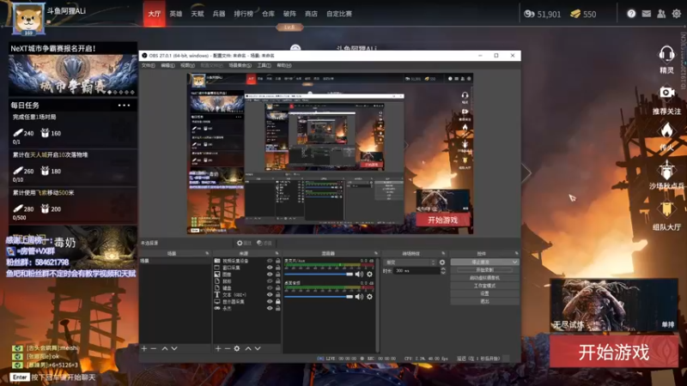Open the transition type dropdown in OBS
The width and height of the screenshot is (687, 386).
[410, 262]
